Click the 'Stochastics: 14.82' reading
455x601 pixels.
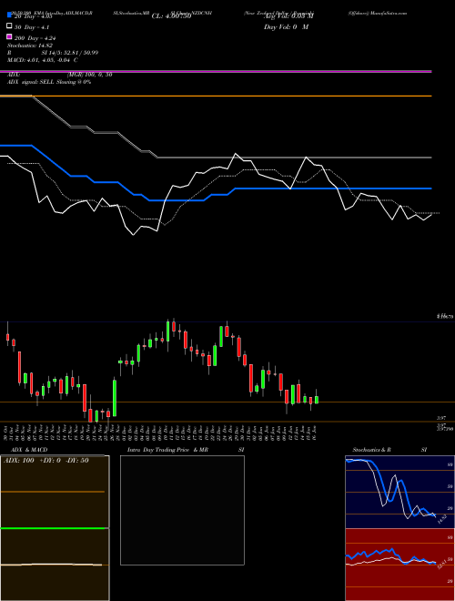coord(30,46)
